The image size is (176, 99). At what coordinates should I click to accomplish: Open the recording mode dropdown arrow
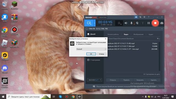tap(95, 23)
